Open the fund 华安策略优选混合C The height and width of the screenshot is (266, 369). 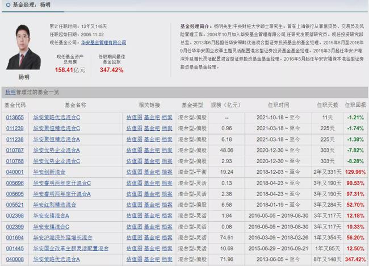pos(56,118)
